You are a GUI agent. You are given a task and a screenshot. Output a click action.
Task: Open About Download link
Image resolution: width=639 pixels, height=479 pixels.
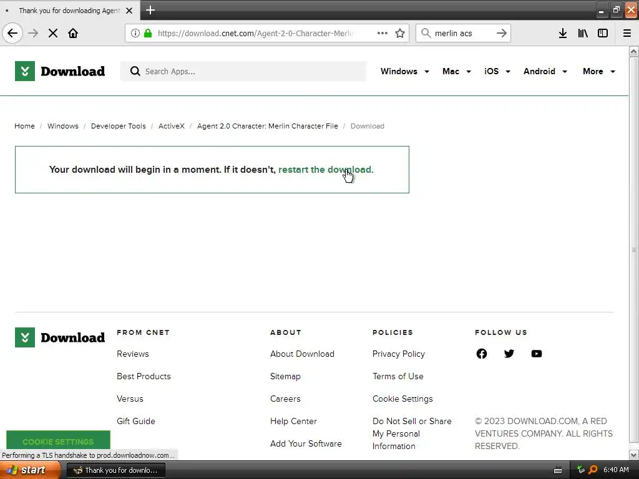pyautogui.click(x=302, y=354)
